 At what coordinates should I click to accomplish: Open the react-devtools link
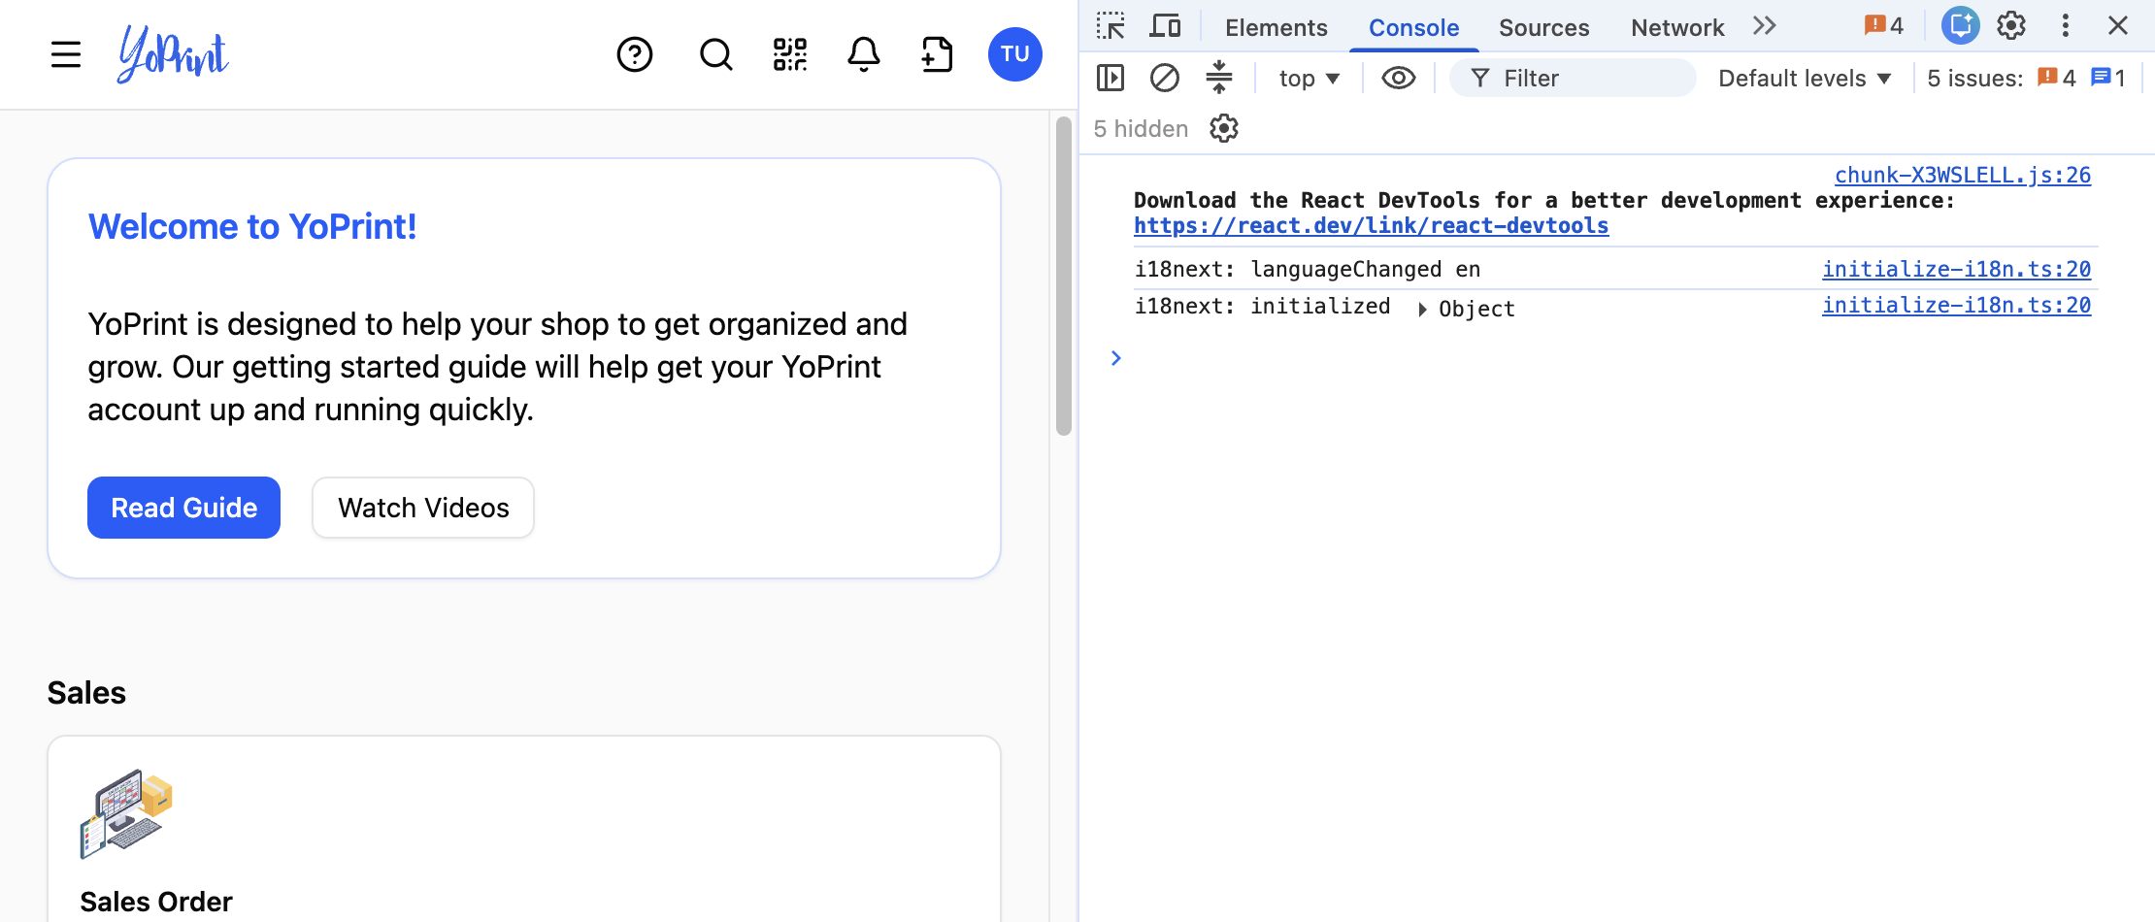click(x=1371, y=226)
